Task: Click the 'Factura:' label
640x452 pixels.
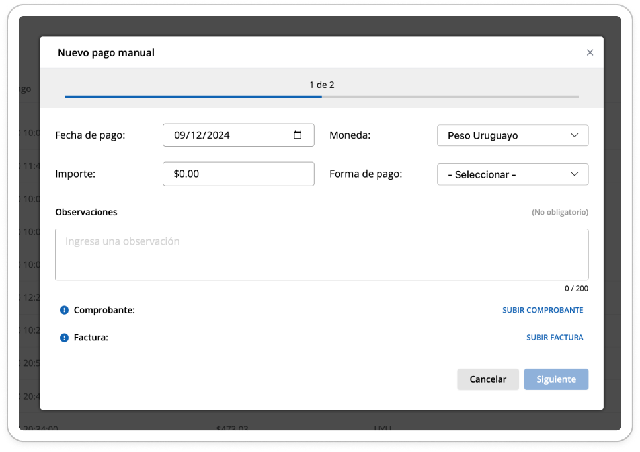Action: [x=91, y=338]
